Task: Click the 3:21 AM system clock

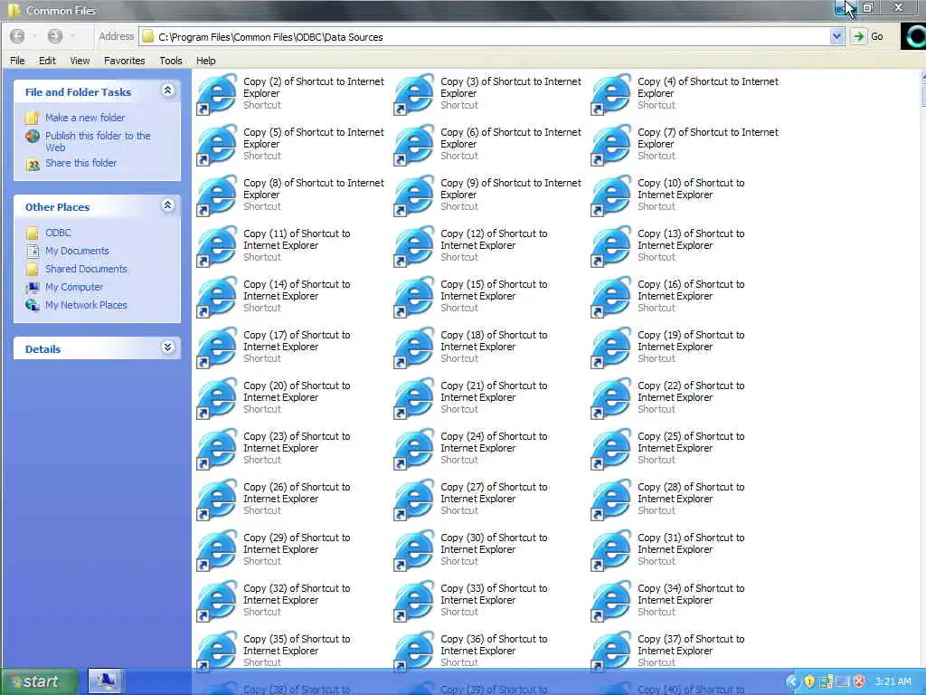Action: tap(893, 681)
